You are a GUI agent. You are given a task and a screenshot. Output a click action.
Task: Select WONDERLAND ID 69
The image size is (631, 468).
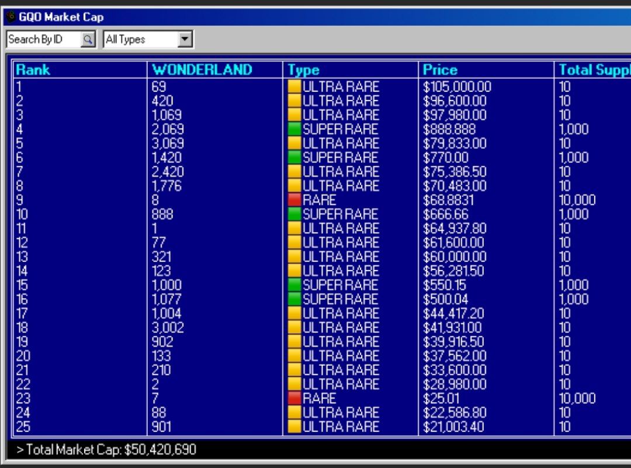pos(159,86)
